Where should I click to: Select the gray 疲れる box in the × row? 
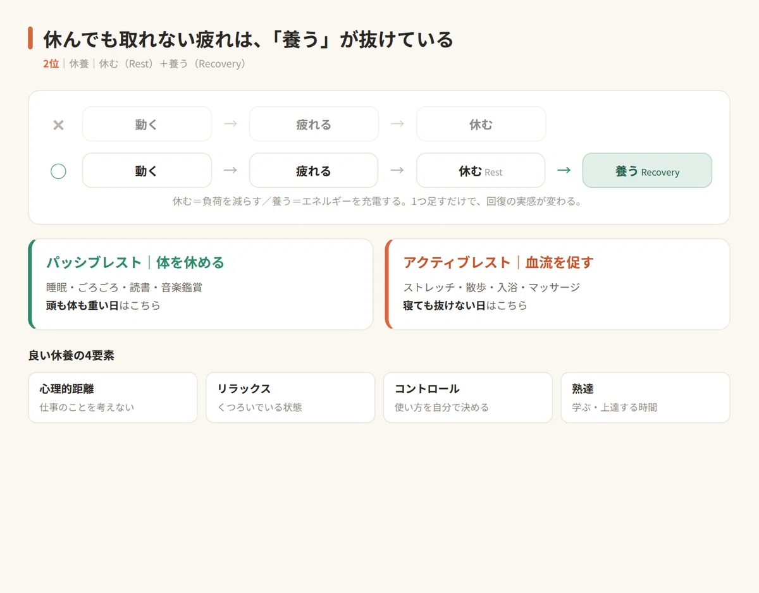tap(314, 124)
